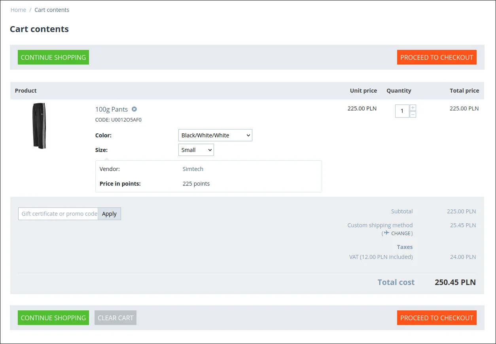This screenshot has height=344, width=496.
Task: Click the CHANGE shipping method link
Action: 401,233
